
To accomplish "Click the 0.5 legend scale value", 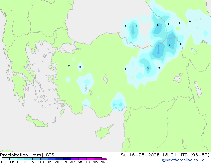I will click(x=11, y=162).
